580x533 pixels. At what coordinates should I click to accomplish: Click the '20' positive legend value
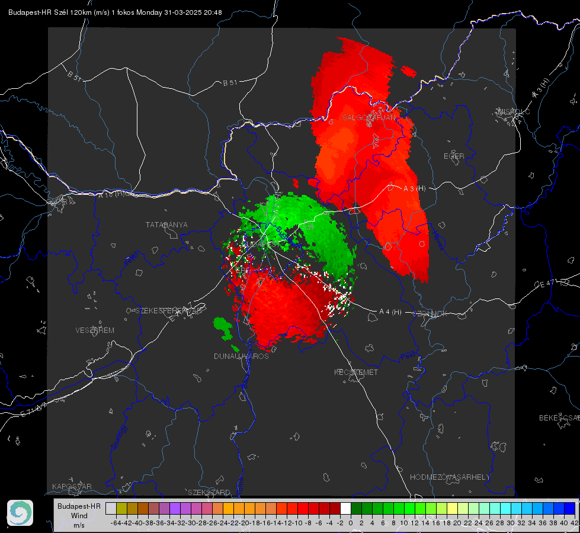tap(457, 523)
